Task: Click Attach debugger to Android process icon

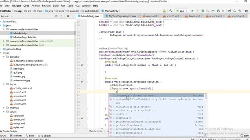Action: 218,11
